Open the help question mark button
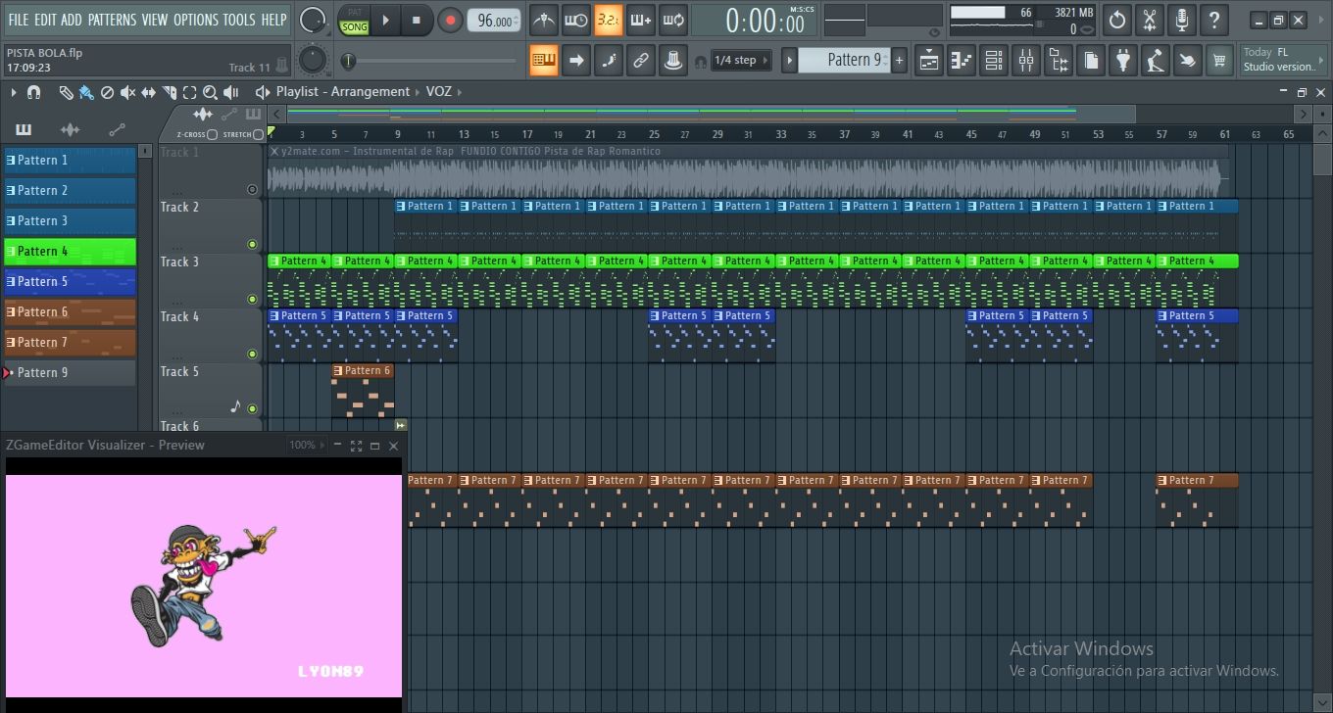This screenshot has height=713, width=1333. point(1214,20)
